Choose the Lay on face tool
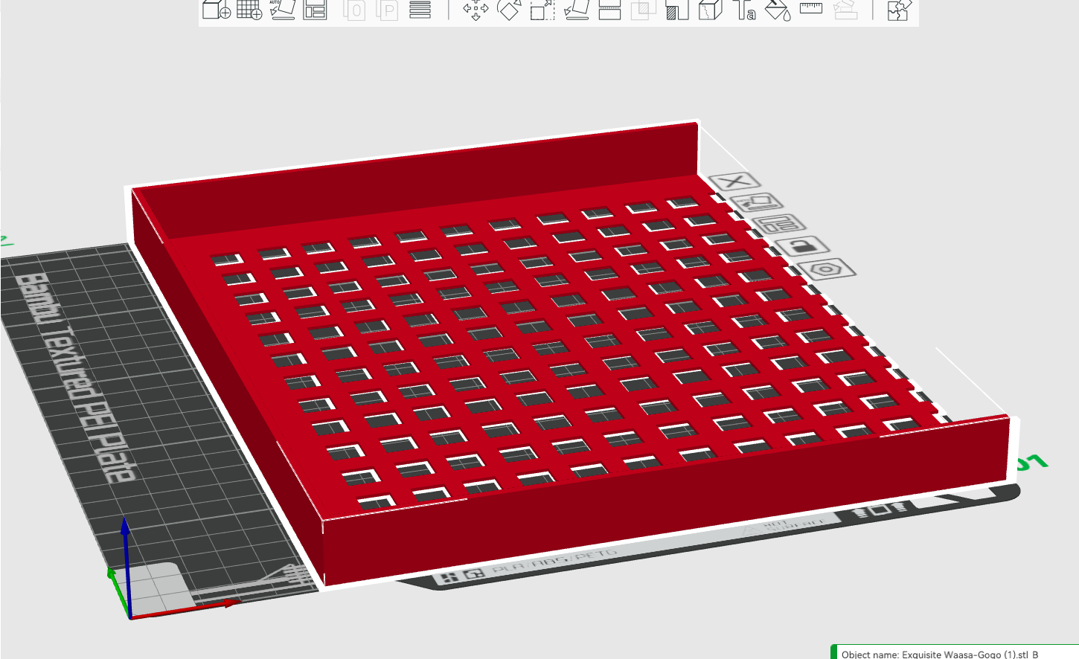1079x659 pixels. (577, 10)
